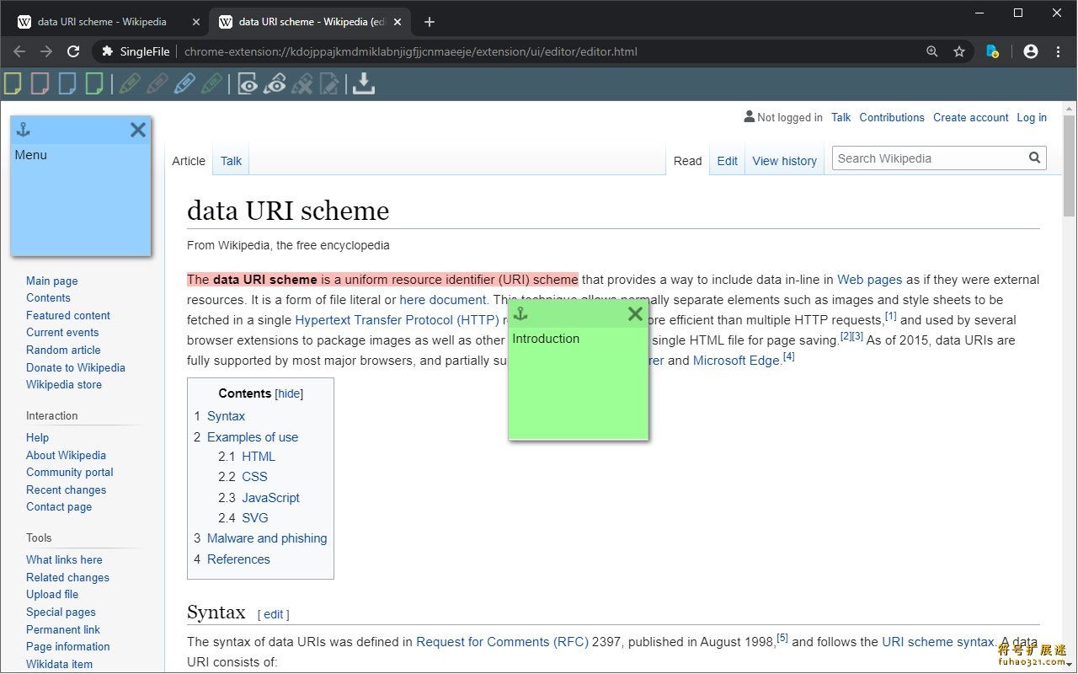Open Malware and phishing contents entry
The width and height of the screenshot is (1078, 674).
(267, 538)
